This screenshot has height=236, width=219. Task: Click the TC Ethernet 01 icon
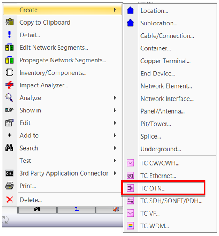click(130, 176)
